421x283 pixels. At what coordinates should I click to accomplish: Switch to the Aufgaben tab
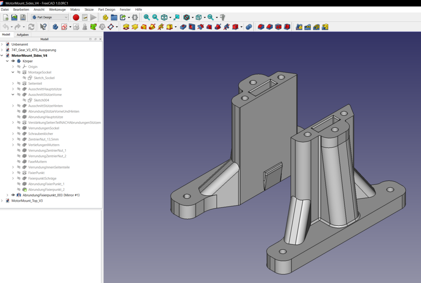[23, 35]
